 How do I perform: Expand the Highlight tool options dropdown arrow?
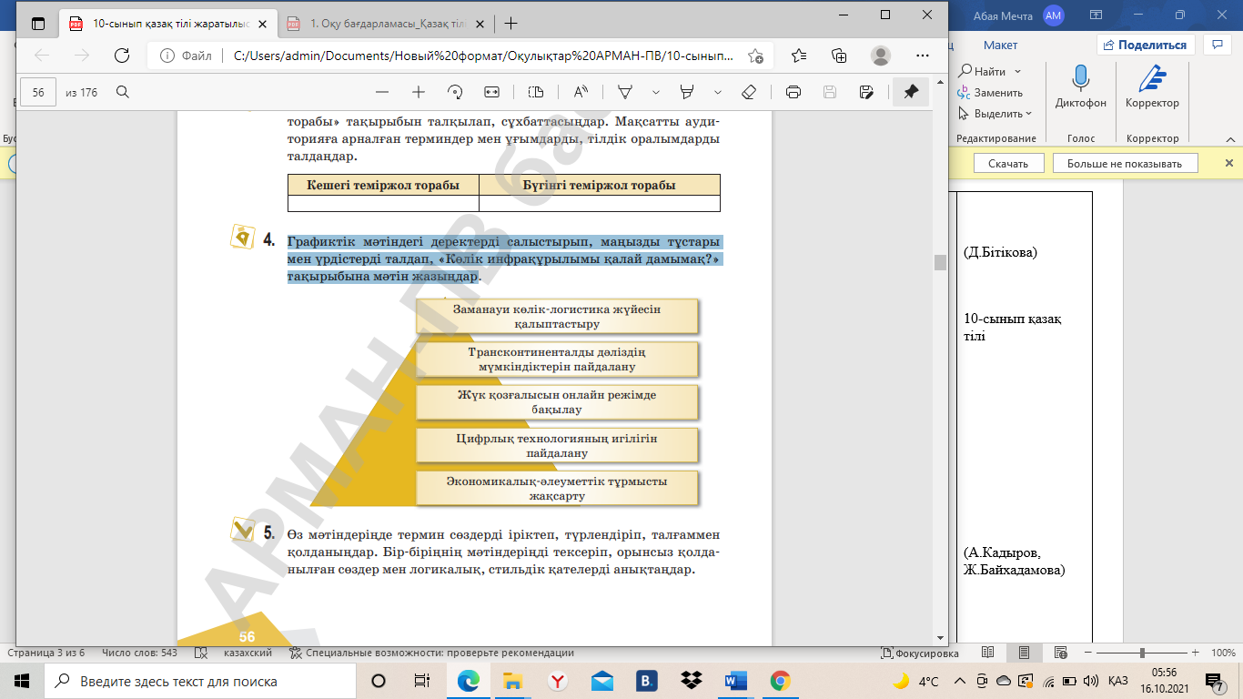(x=718, y=92)
